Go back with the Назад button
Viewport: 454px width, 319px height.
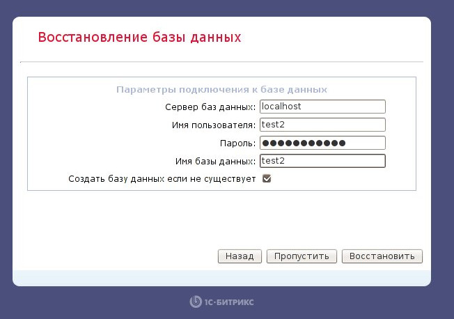(x=240, y=256)
